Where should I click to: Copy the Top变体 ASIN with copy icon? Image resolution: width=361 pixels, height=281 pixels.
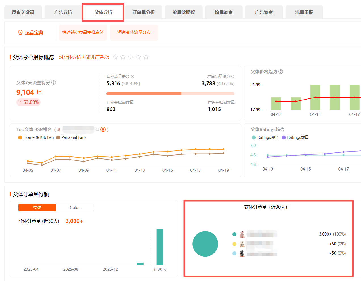point(97,130)
